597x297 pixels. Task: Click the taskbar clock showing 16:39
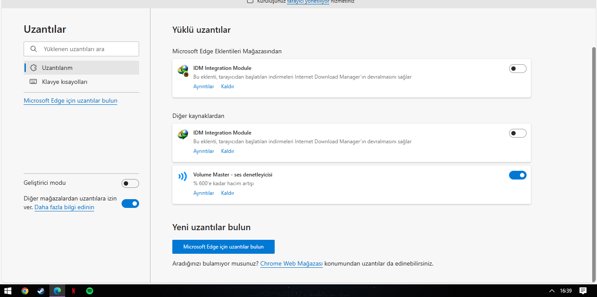tap(566, 290)
